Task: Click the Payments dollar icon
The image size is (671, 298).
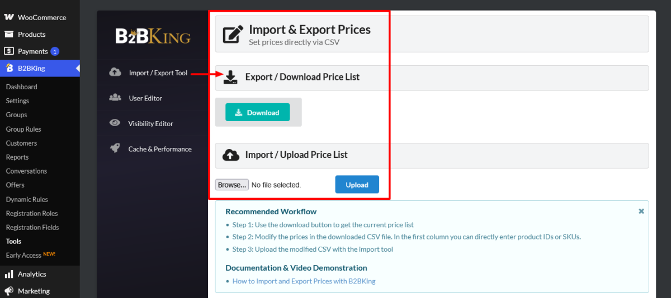Action: click(x=9, y=51)
